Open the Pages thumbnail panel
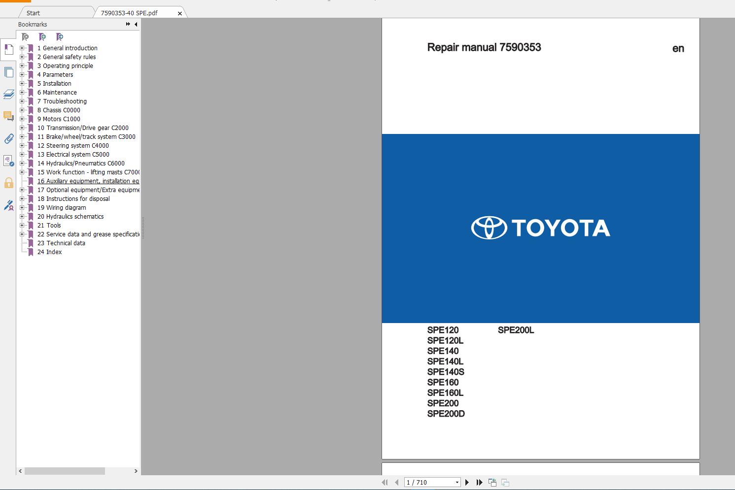Screen dimensions: 735x490 pyautogui.click(x=8, y=72)
